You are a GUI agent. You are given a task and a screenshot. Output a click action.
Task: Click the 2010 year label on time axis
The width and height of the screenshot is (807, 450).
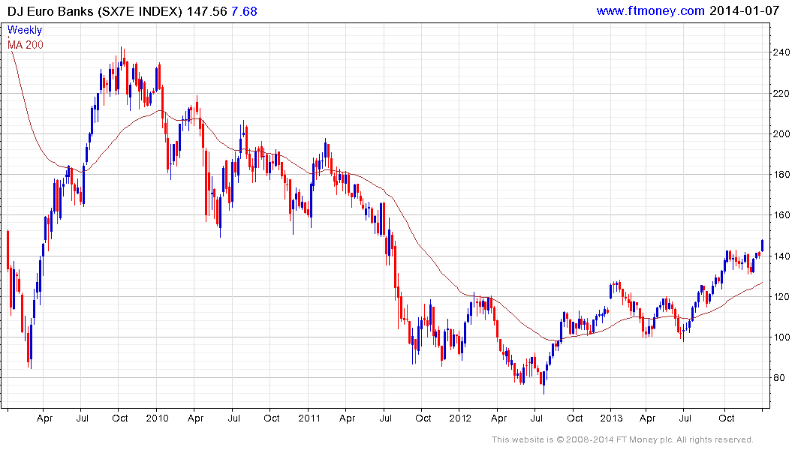(157, 418)
